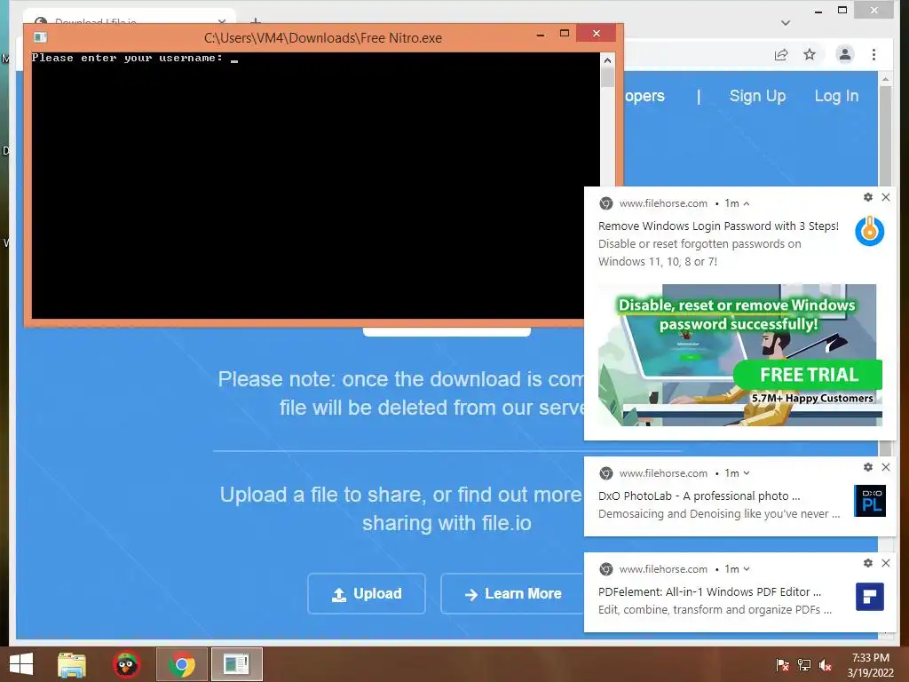Open the PDFelement All-in-1 notification text
The height and width of the screenshot is (682, 909).
pyautogui.click(x=709, y=592)
